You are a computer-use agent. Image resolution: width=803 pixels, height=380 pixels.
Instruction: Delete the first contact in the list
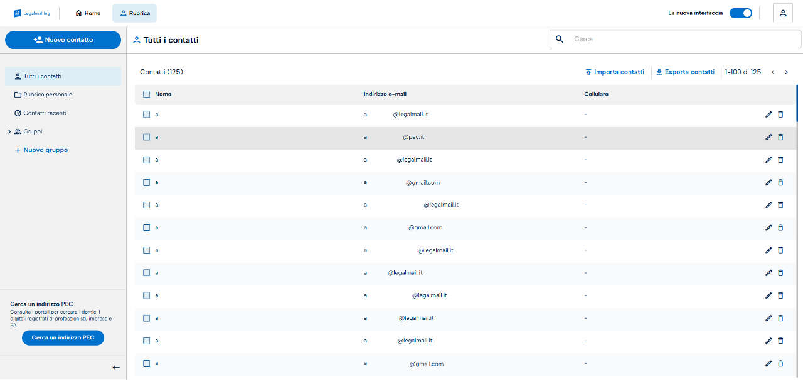[x=780, y=115]
